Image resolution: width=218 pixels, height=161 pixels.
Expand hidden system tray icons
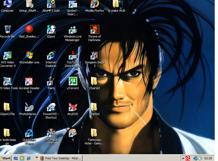[183, 158]
